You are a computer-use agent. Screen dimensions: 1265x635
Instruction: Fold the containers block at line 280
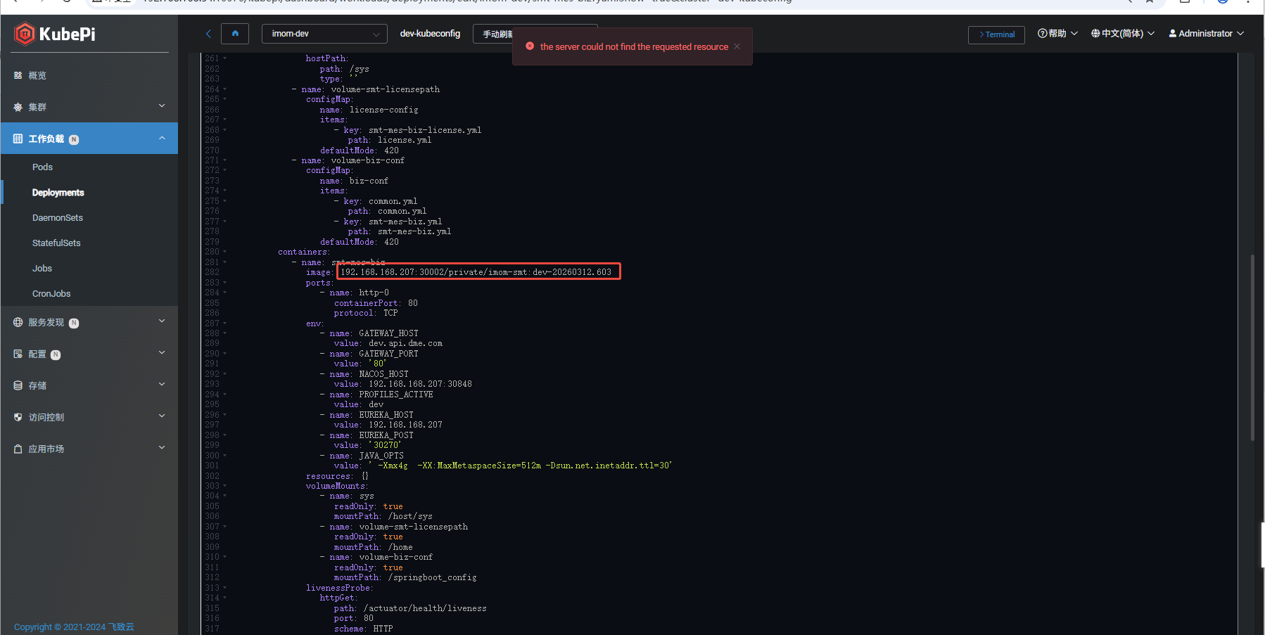pyautogui.click(x=225, y=252)
